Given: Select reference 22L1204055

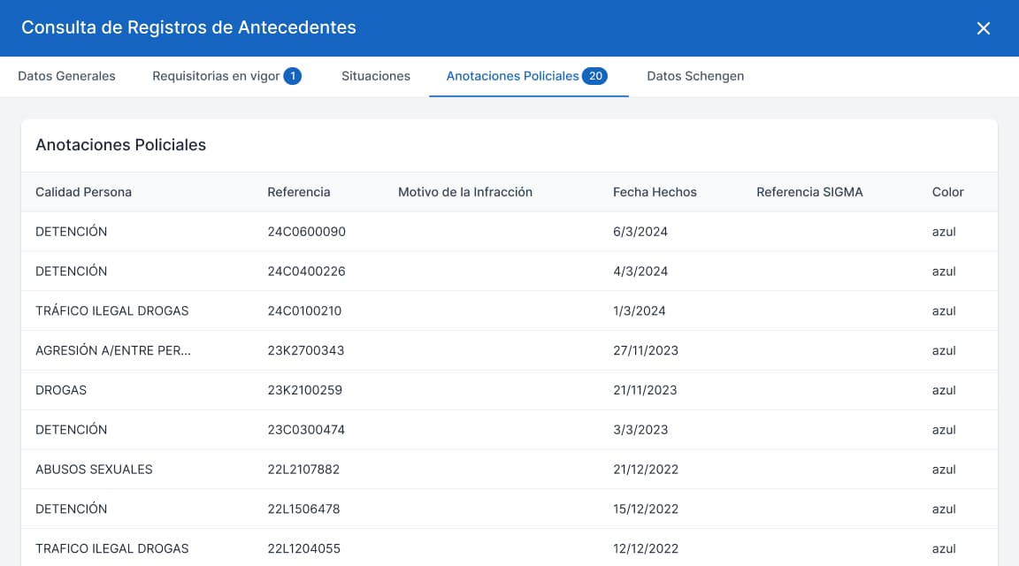Looking at the screenshot, I should click(304, 548).
